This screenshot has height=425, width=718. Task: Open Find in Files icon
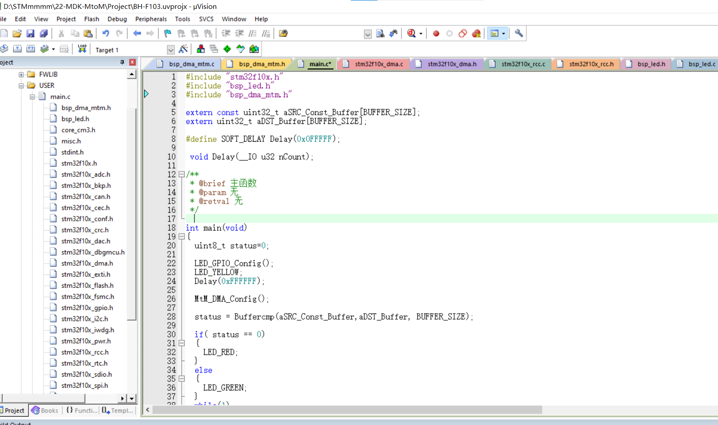[x=283, y=33]
